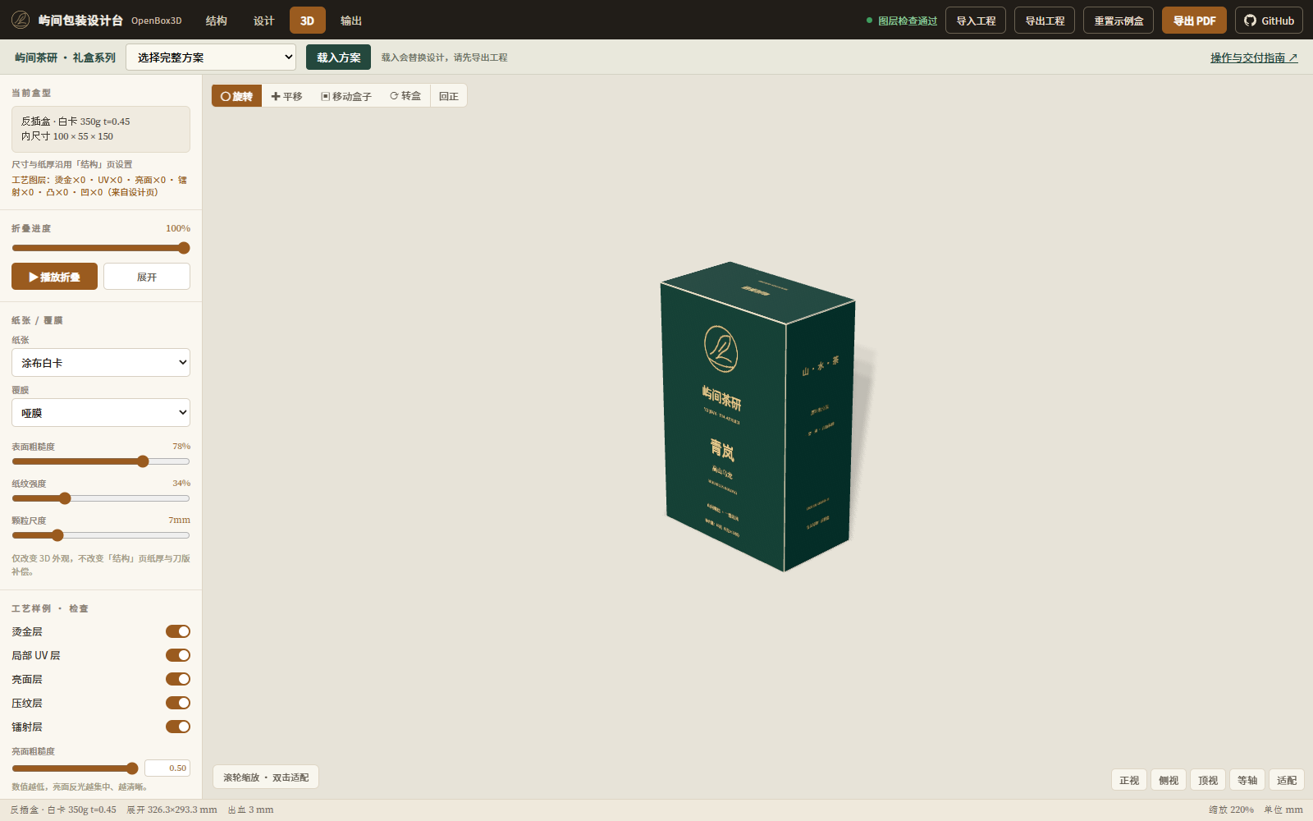Switch to 等轴 isometric view
The image size is (1313, 821).
[1247, 780]
